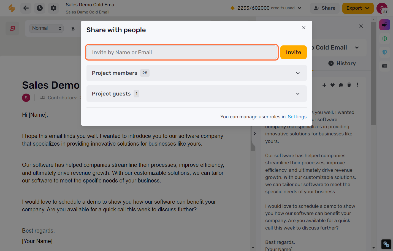The height and width of the screenshot is (251, 393).
Task: Focus the Invite by Name or Email field
Action: pyautogui.click(x=182, y=52)
